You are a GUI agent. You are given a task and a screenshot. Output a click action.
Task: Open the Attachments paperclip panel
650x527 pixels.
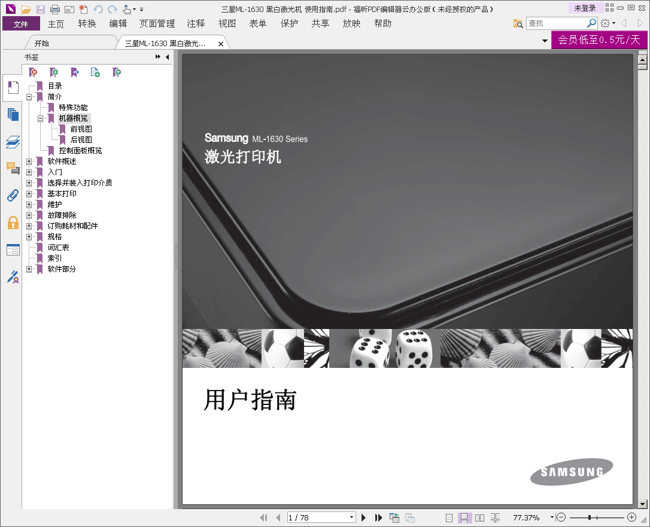pyautogui.click(x=13, y=195)
